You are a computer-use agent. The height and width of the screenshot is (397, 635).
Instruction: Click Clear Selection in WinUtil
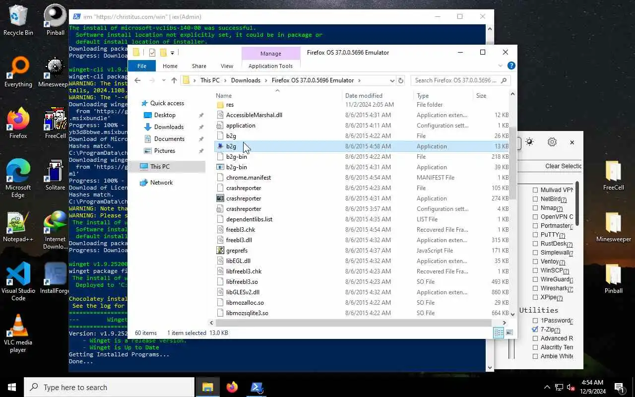coord(563,166)
